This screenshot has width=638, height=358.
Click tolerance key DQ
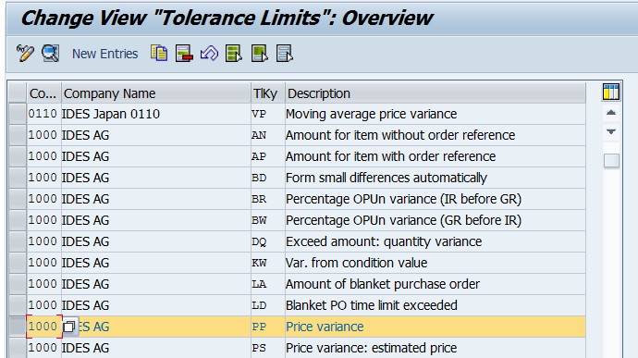(259, 241)
